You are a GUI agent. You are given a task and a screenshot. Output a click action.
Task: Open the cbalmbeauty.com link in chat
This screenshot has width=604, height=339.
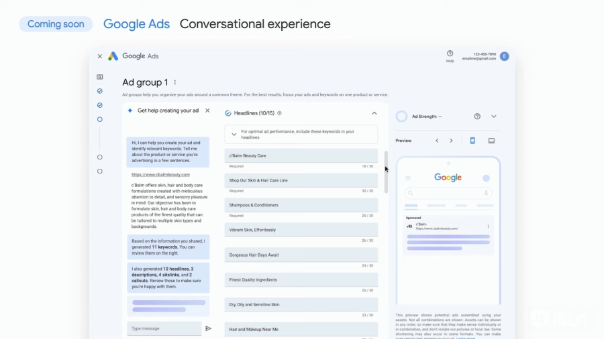(x=160, y=174)
